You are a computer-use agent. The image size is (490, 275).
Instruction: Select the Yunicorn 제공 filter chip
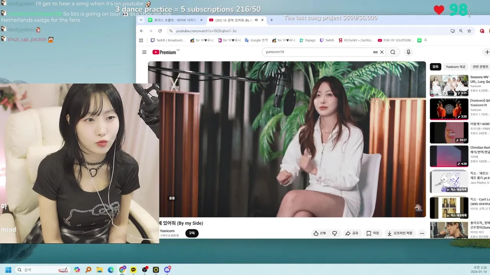[x=456, y=67]
